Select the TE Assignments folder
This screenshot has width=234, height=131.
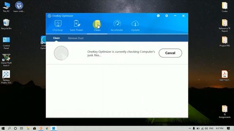point(224,112)
